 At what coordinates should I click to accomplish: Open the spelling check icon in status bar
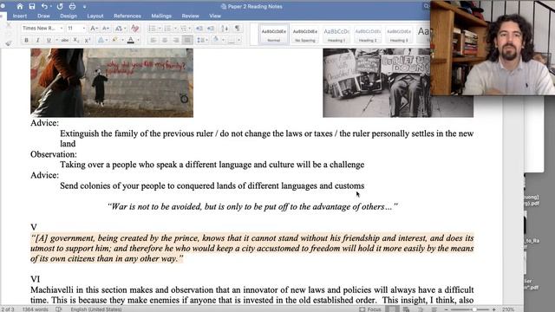(x=59, y=309)
